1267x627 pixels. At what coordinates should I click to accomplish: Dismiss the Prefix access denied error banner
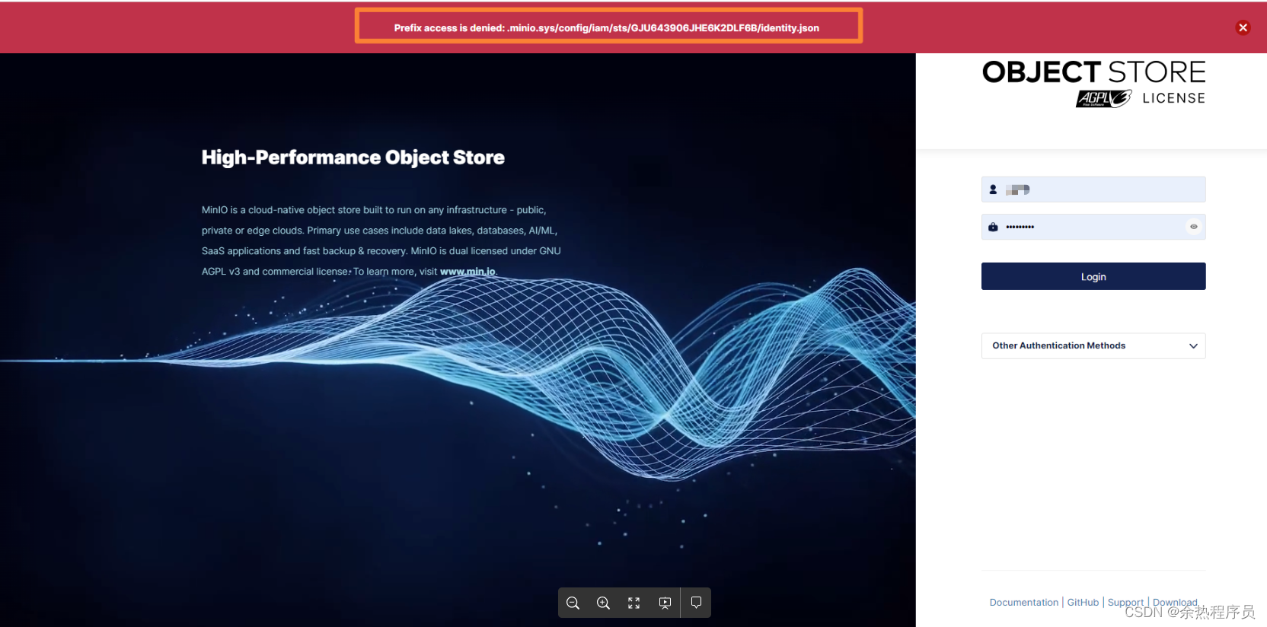point(1243,27)
